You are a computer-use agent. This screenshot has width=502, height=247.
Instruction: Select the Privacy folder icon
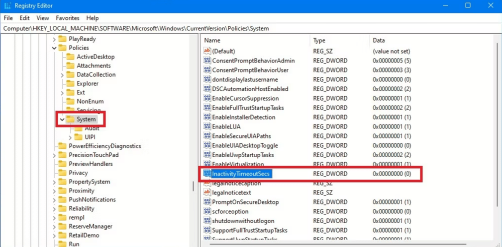click(62, 173)
